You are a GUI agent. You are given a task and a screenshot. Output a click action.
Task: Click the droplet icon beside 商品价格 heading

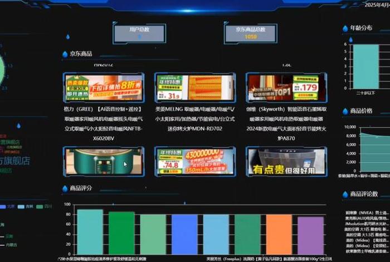coord(345,111)
